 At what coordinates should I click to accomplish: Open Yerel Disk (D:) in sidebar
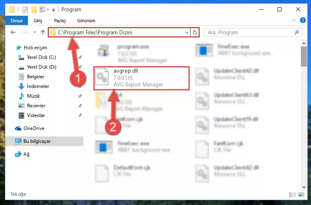pos(42,67)
